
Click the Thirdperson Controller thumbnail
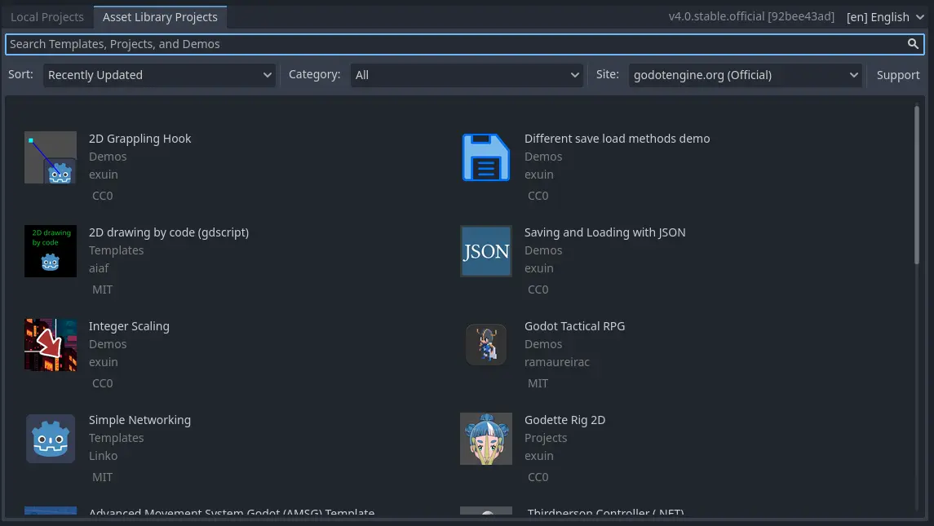[x=486, y=514]
